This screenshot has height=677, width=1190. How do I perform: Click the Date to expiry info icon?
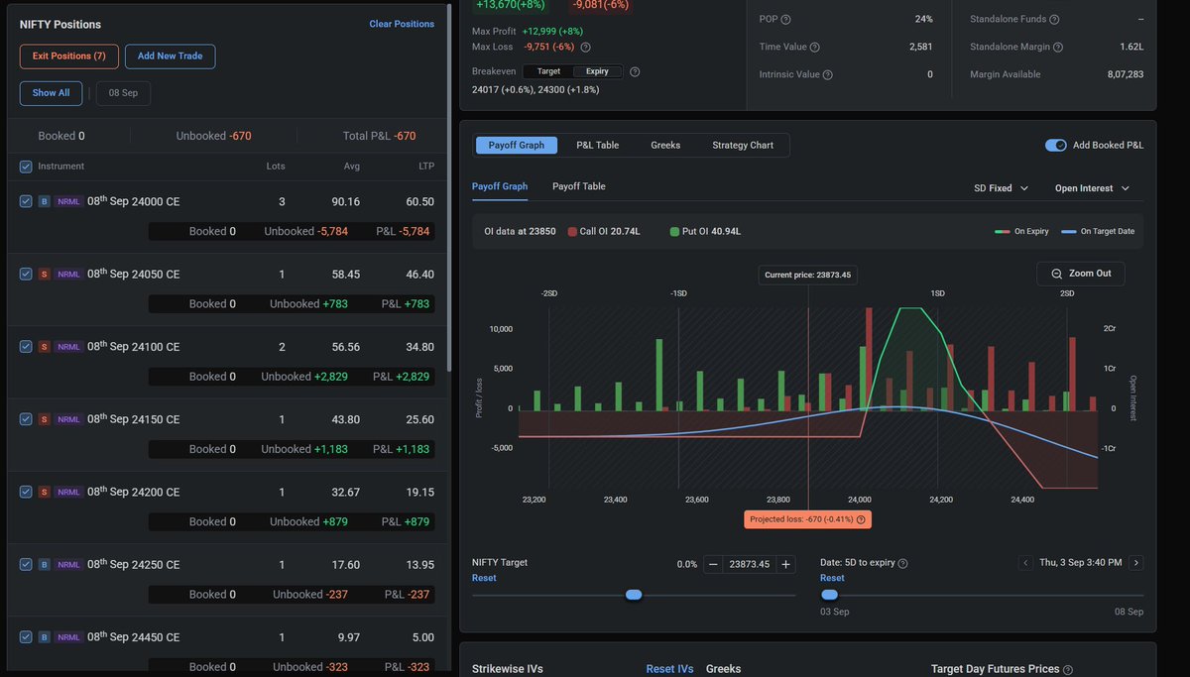coord(902,563)
